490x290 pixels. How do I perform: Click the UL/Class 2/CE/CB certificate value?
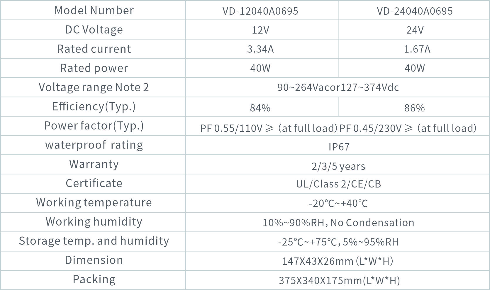(338, 184)
